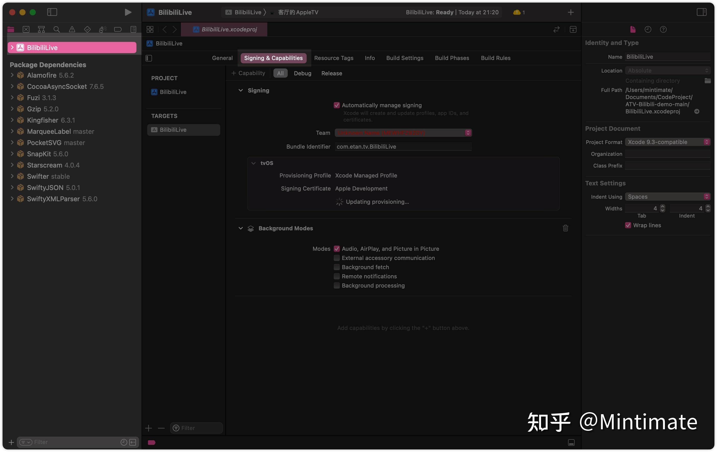Toggle the right inspector panel icon

point(701,12)
